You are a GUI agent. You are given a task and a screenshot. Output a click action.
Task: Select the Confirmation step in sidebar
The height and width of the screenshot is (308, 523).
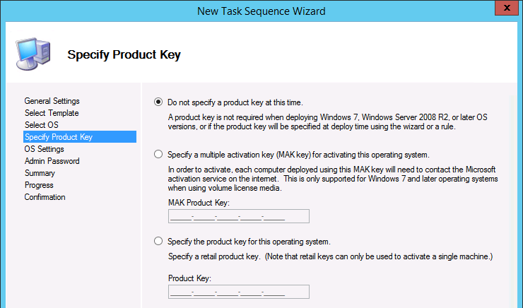[45, 197]
